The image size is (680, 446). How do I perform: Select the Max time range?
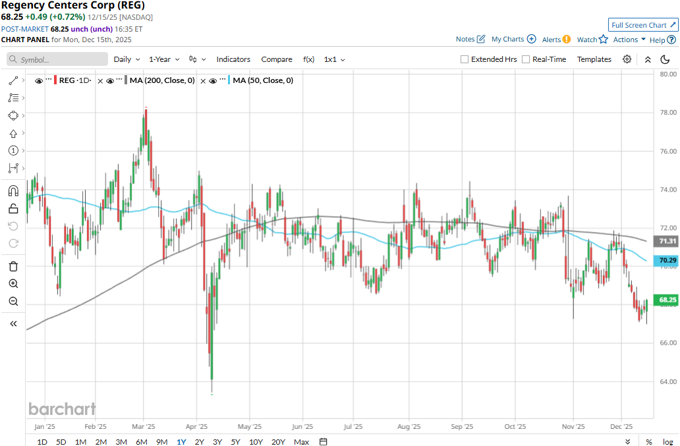tap(301, 441)
